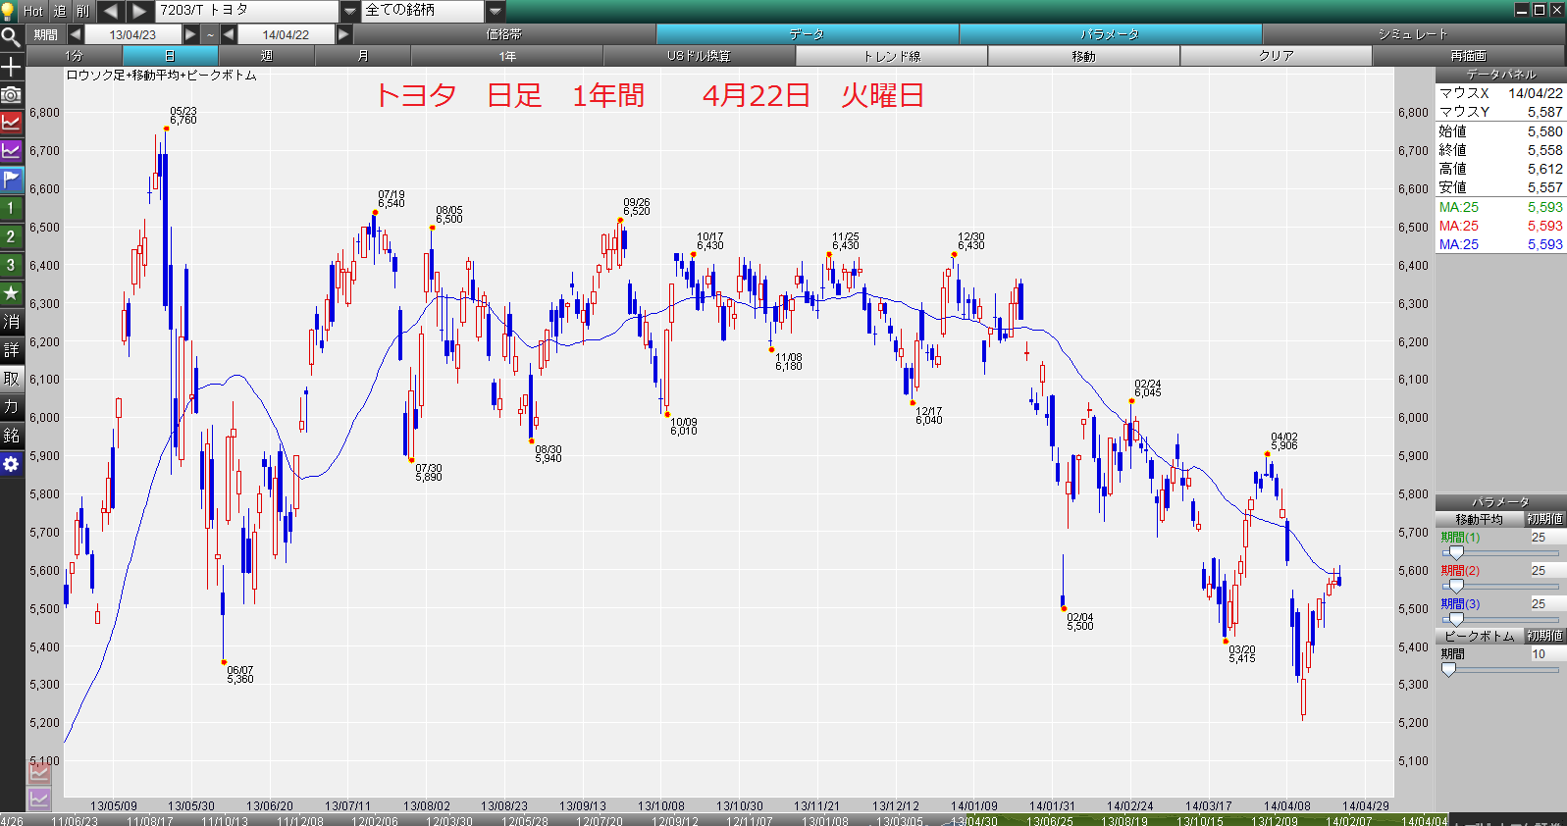Click the 移動平均 section header

click(x=1480, y=519)
